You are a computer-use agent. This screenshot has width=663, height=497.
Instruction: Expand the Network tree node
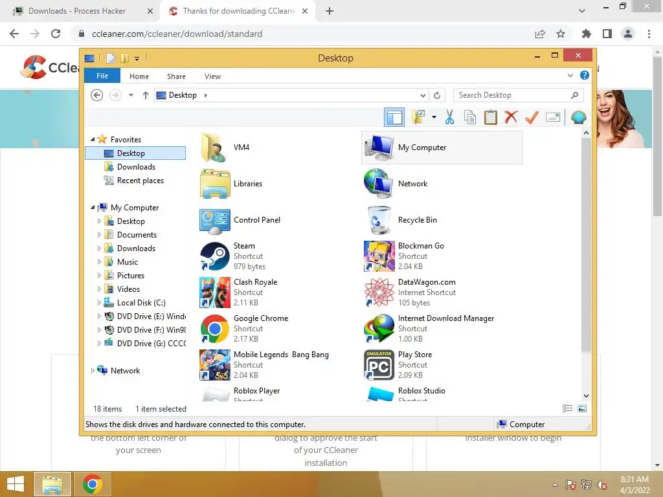(x=93, y=370)
